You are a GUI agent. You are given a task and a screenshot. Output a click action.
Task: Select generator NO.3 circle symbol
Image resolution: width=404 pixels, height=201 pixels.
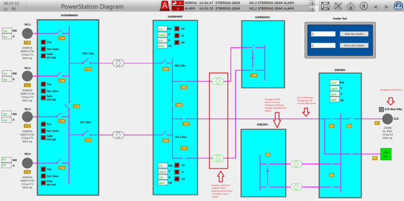coord(27,117)
